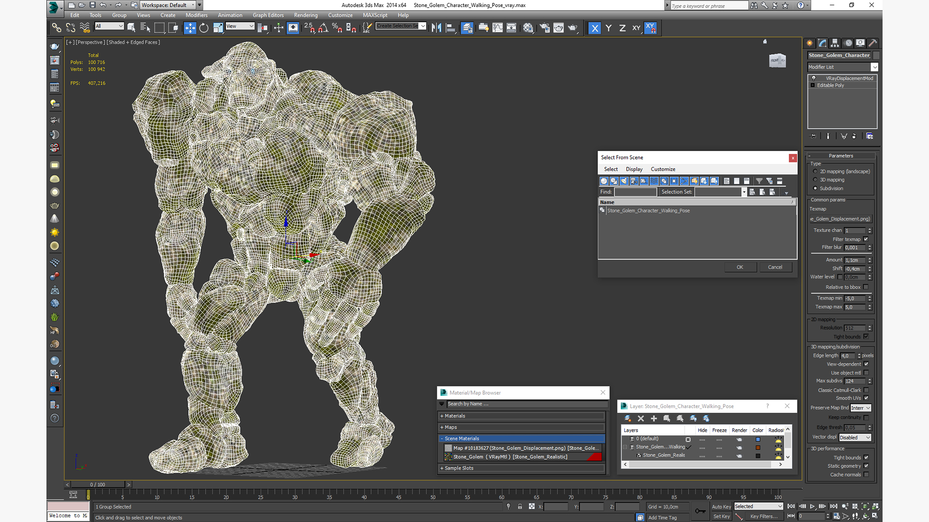Toggle the Angle Snap tool
Screen dimensions: 929x522
pos(323,28)
